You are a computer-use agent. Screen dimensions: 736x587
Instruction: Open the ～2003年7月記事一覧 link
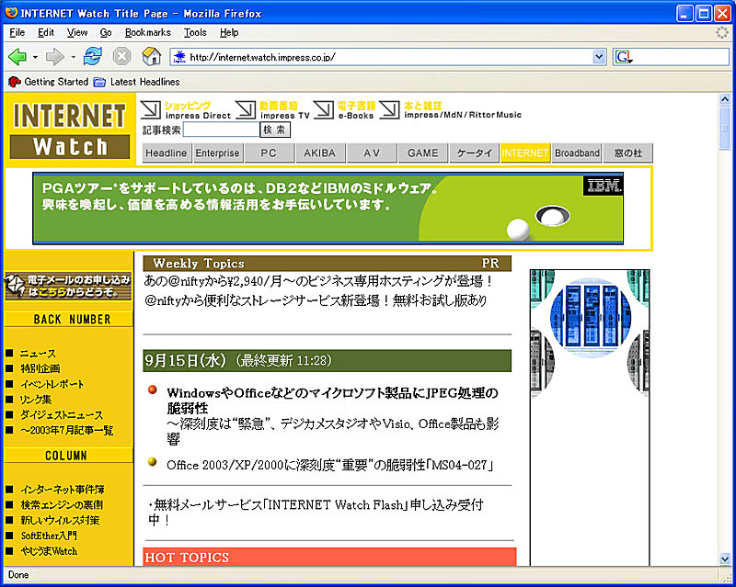(66, 430)
